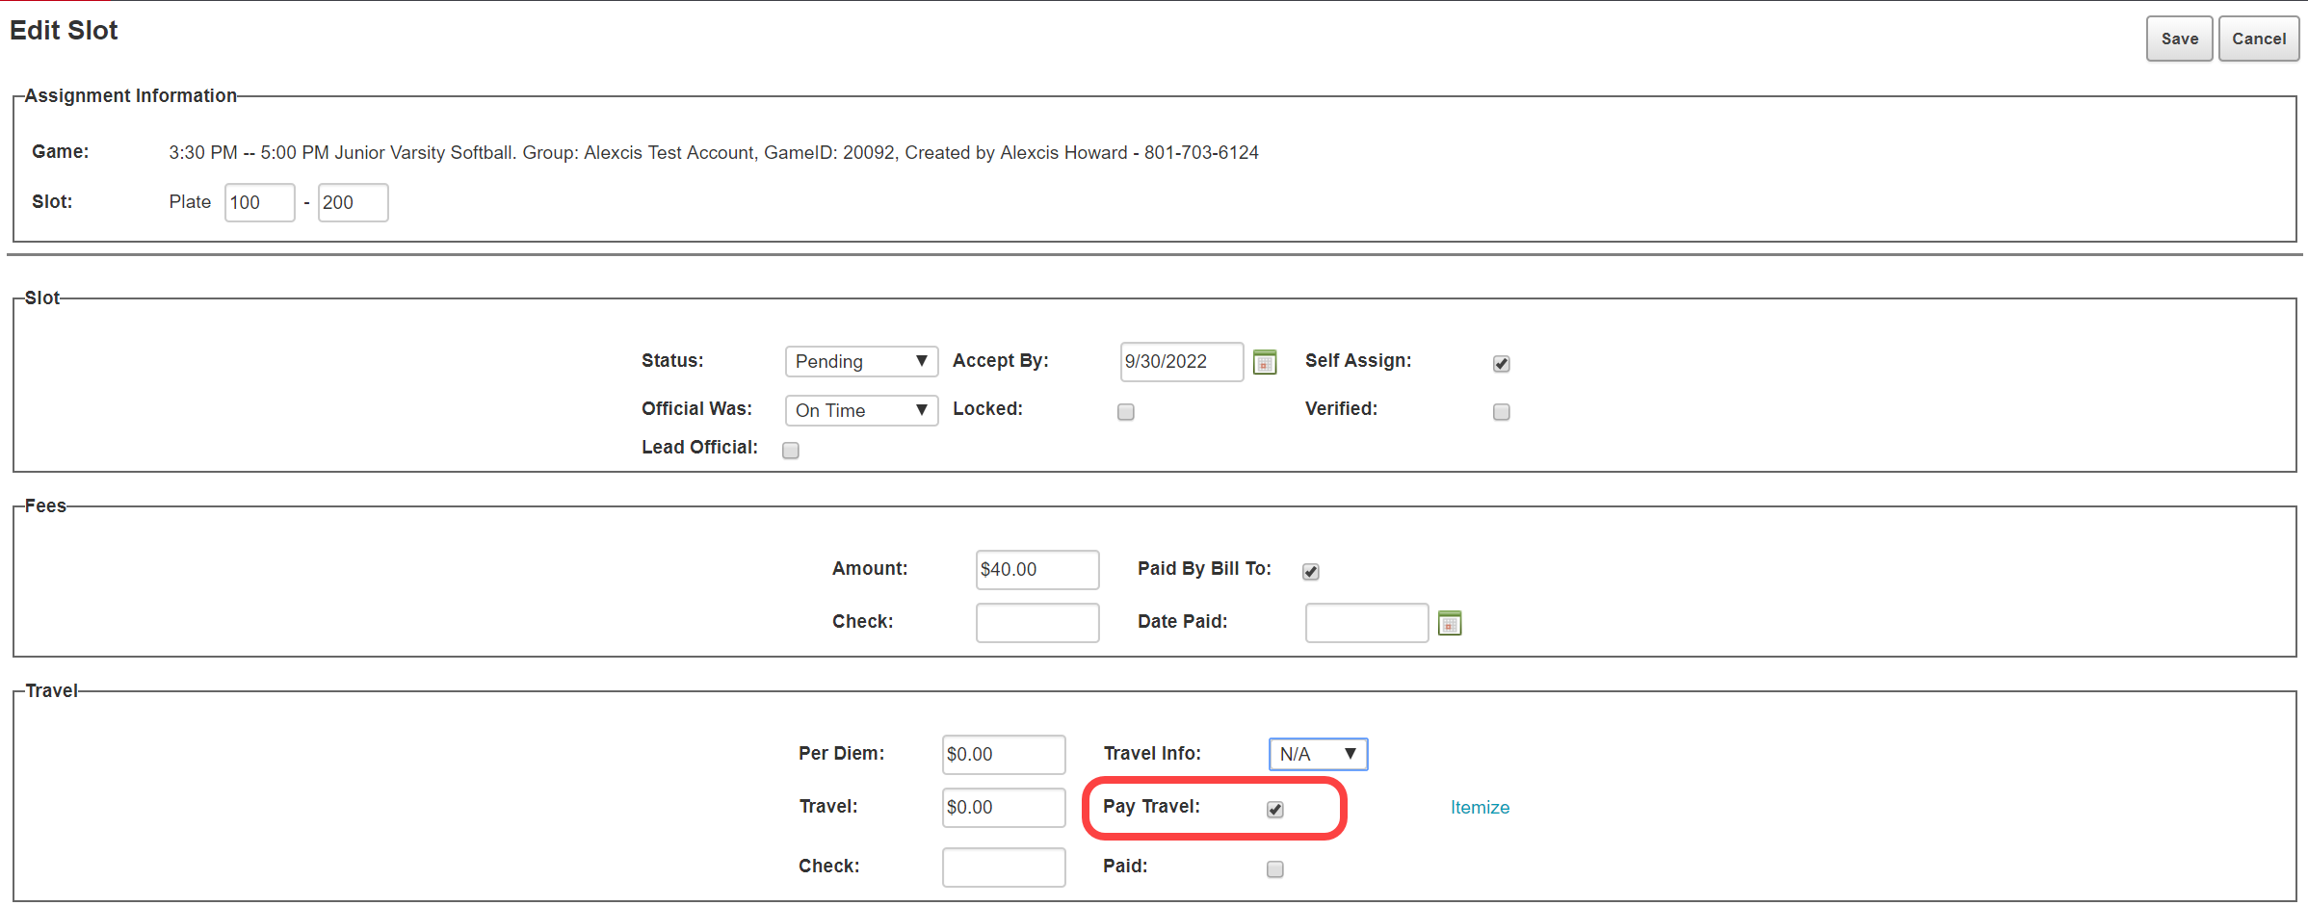Viewport: 2308px width, 906px height.
Task: Click the Save button
Action: point(2179,39)
